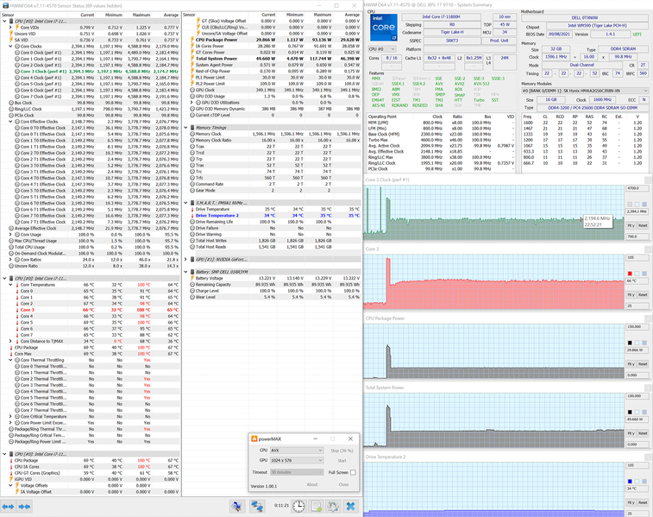The image size is (653, 517).
Task: Click Reset on Total System Power graph
Action: pos(643,433)
